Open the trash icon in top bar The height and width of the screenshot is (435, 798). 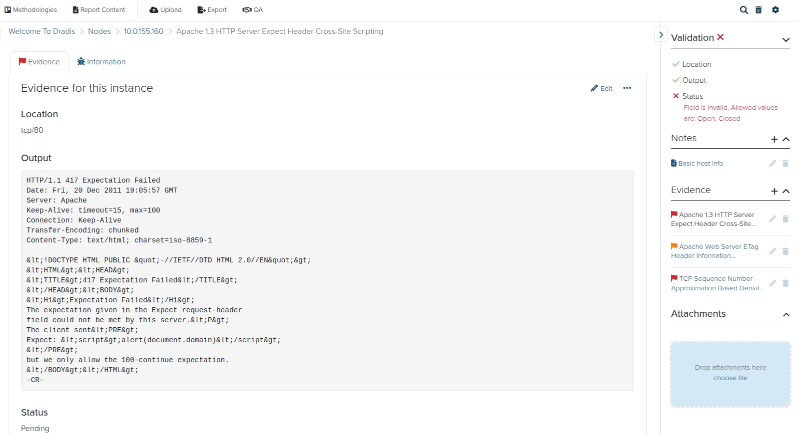pyautogui.click(x=759, y=10)
